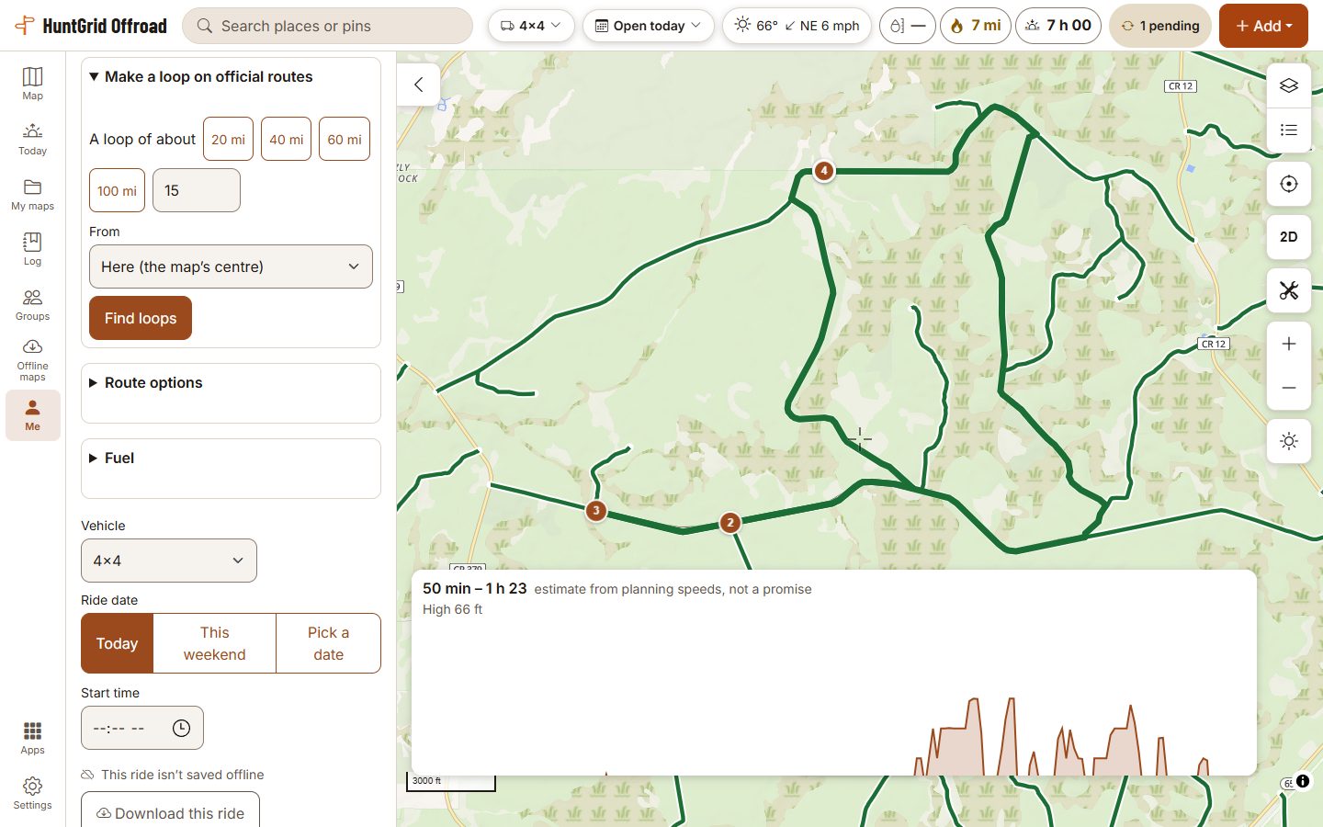The width and height of the screenshot is (1323, 827).
Task: Select the 40 mi loop length
Action: click(286, 139)
